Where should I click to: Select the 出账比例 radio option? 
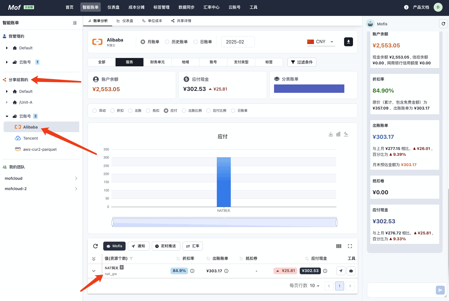coord(184,111)
